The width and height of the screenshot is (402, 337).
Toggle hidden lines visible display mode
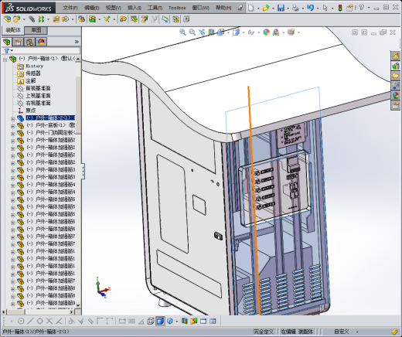(x=151, y=321)
